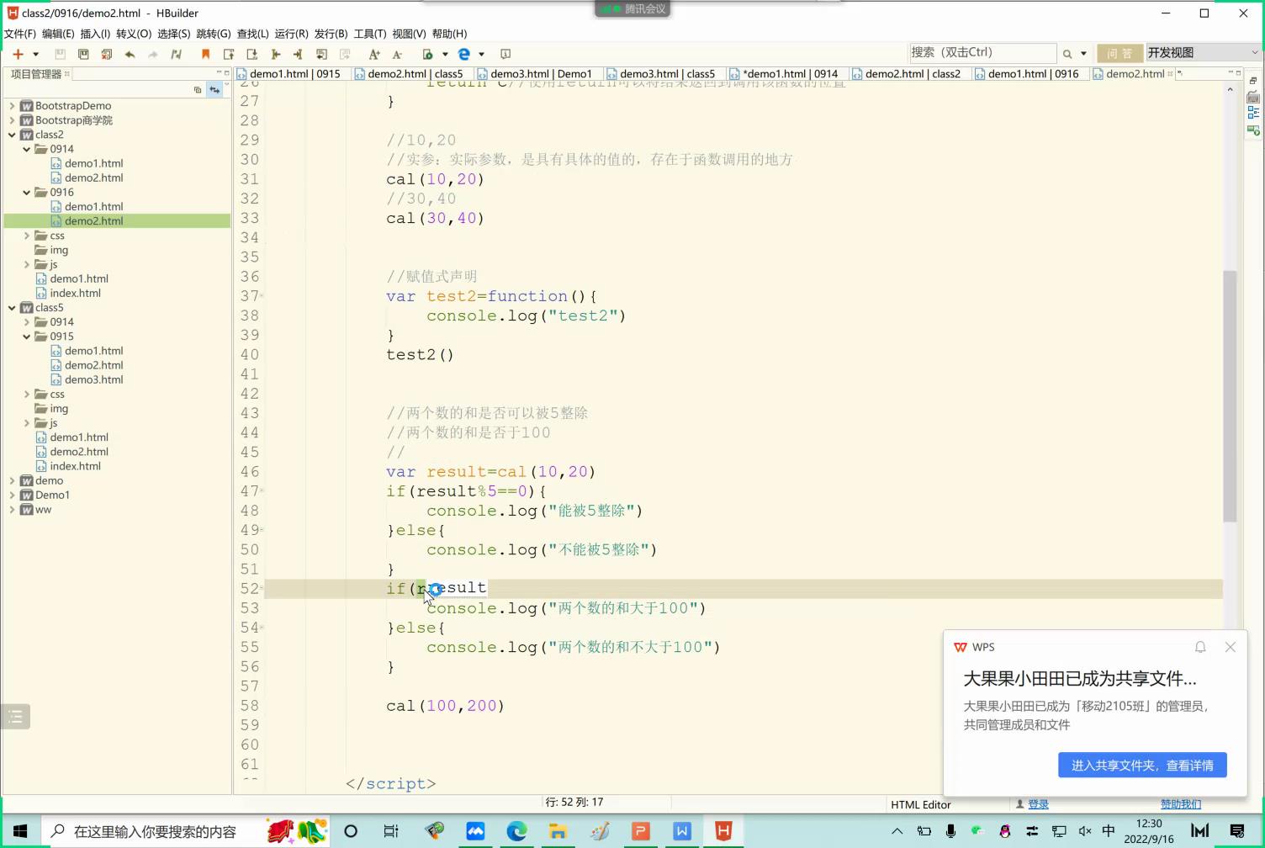
Task: Click the 赞助我们 link
Action: 1181,804
